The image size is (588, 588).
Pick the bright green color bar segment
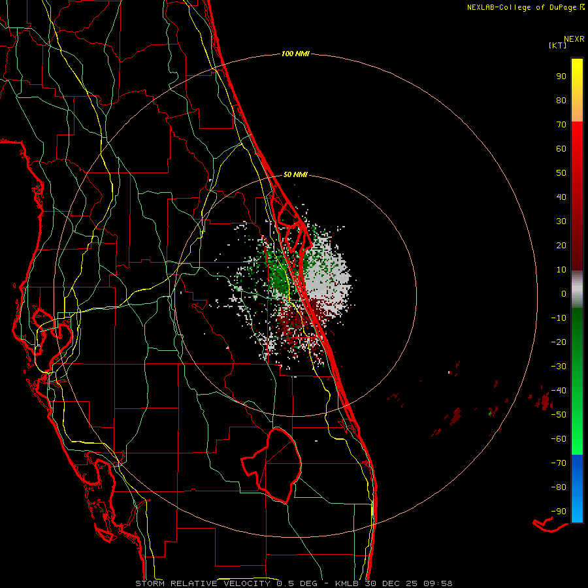click(577, 431)
